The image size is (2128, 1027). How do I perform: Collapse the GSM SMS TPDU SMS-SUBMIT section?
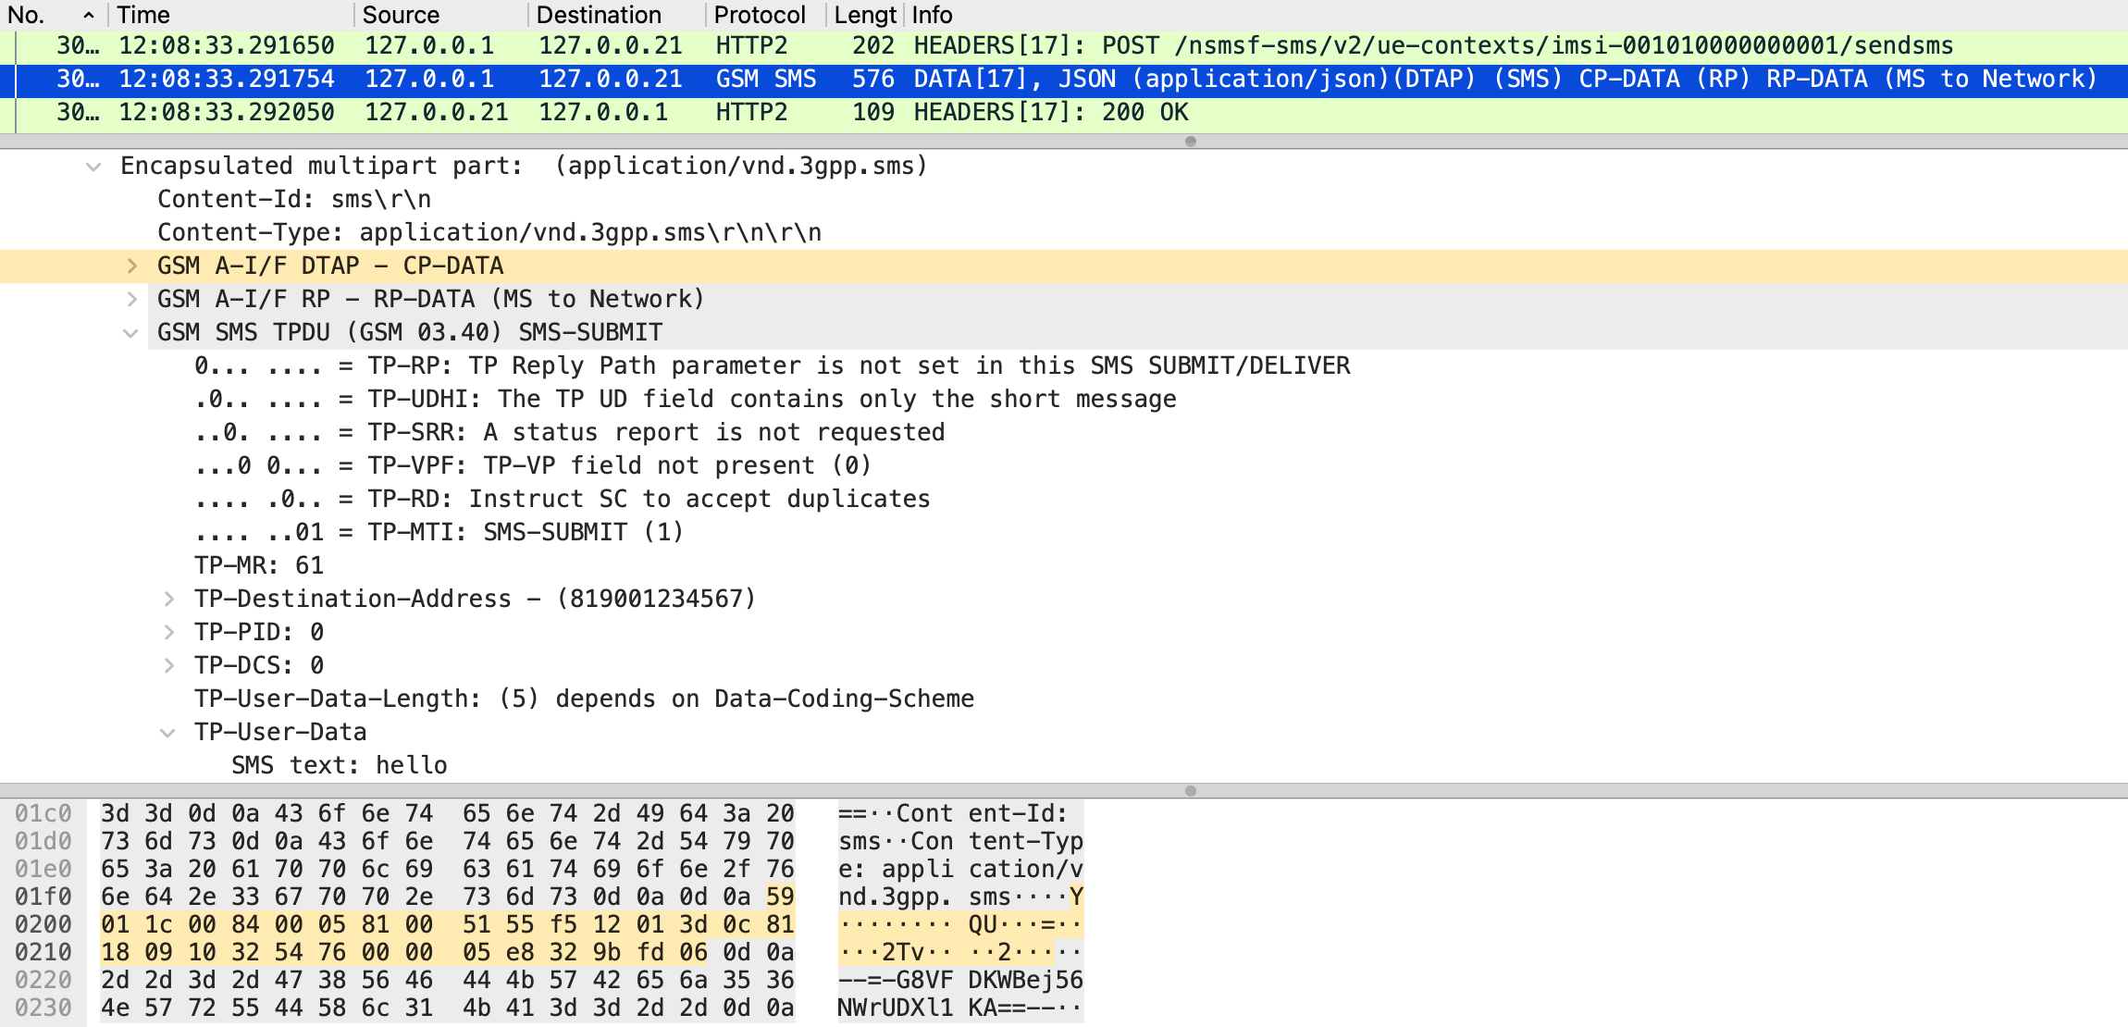coord(131,333)
